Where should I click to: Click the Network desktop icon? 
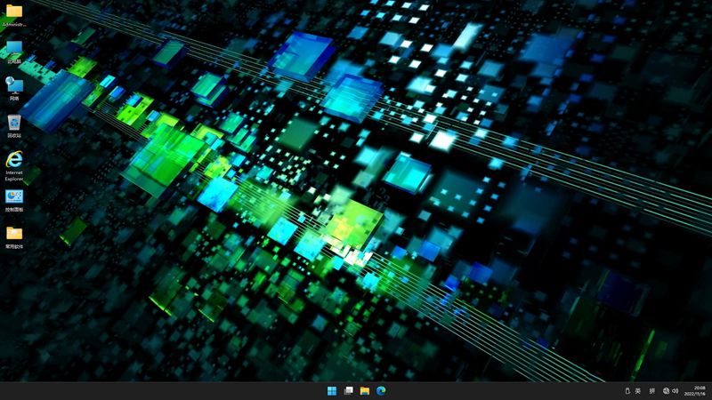(x=14, y=85)
